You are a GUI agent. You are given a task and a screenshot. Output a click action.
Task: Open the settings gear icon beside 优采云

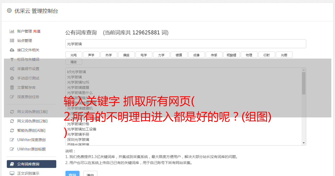[9, 11]
